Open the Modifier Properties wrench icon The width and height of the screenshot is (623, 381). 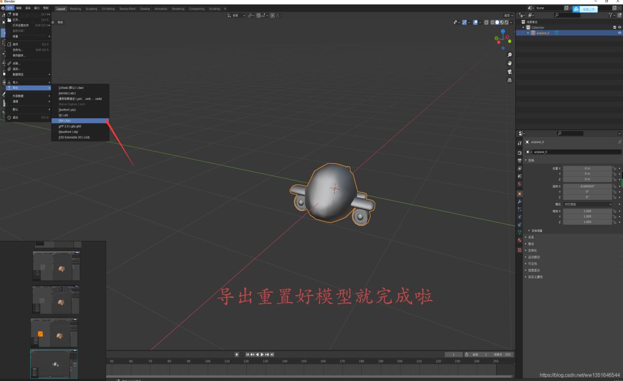pyautogui.click(x=520, y=202)
